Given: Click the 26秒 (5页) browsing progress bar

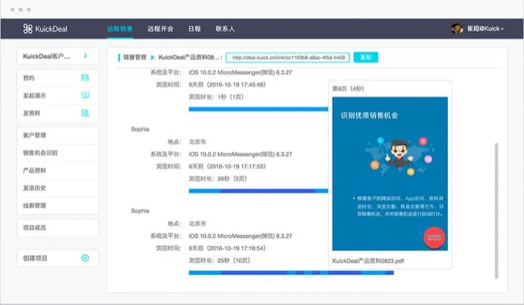Looking at the screenshot, I should 258,191.
